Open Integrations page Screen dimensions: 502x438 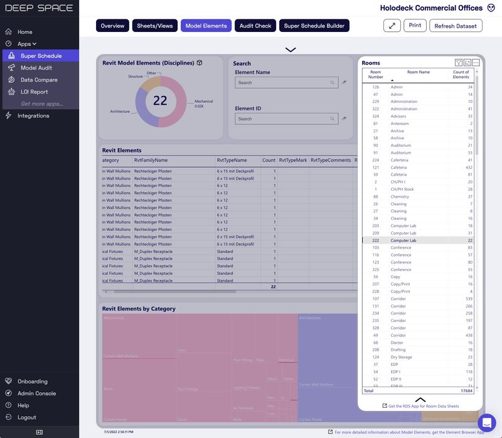click(33, 115)
